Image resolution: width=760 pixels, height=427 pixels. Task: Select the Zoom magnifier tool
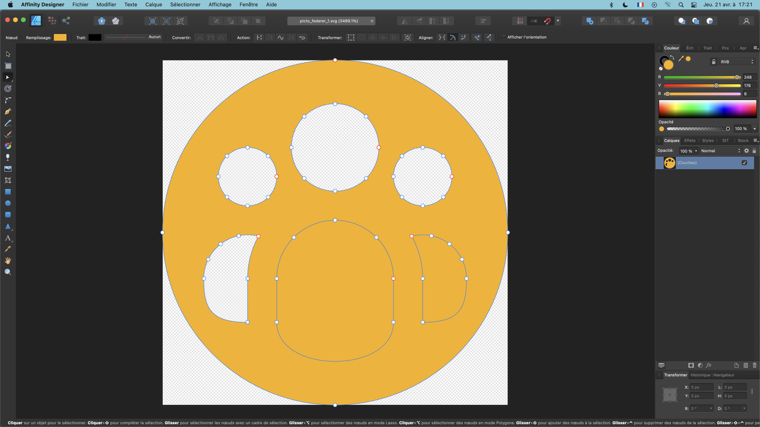8,272
